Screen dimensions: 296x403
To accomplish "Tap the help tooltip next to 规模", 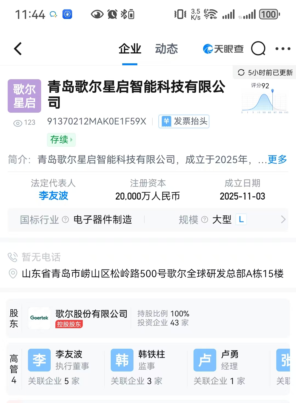I will pos(204,219).
